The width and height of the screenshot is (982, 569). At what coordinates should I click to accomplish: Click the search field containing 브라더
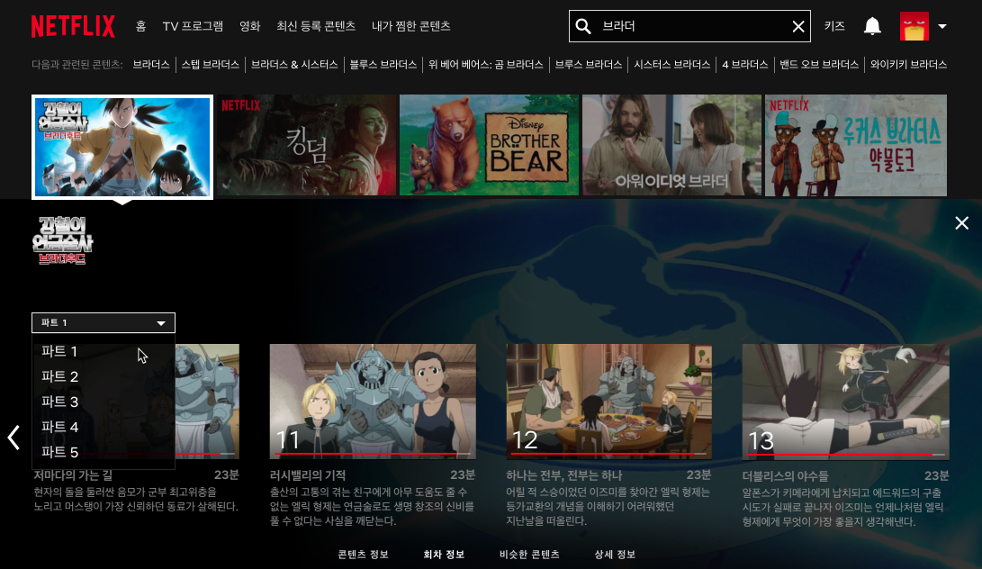click(x=689, y=26)
